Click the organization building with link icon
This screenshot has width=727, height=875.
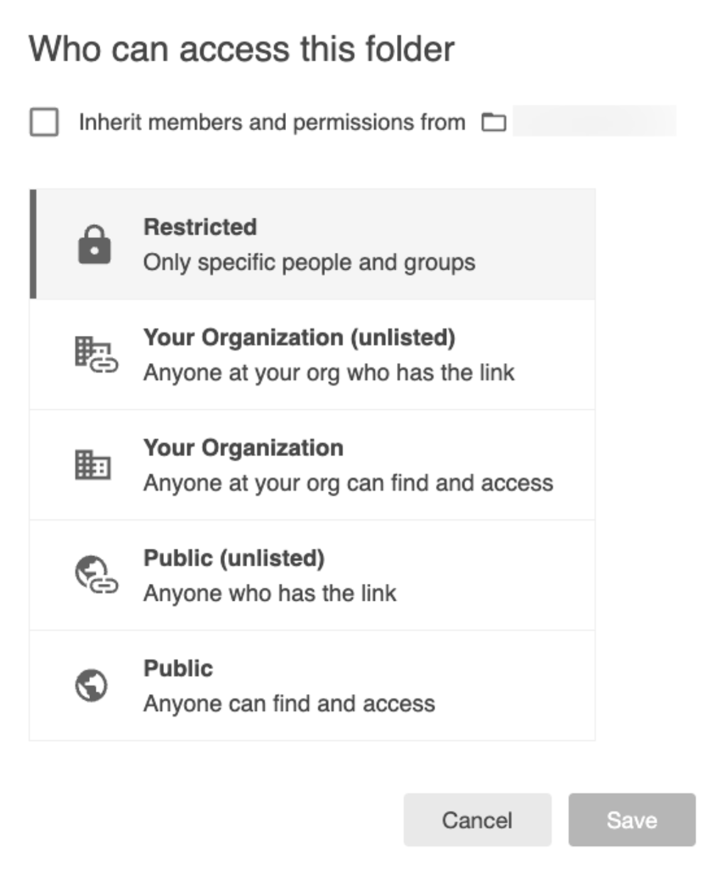(x=97, y=355)
